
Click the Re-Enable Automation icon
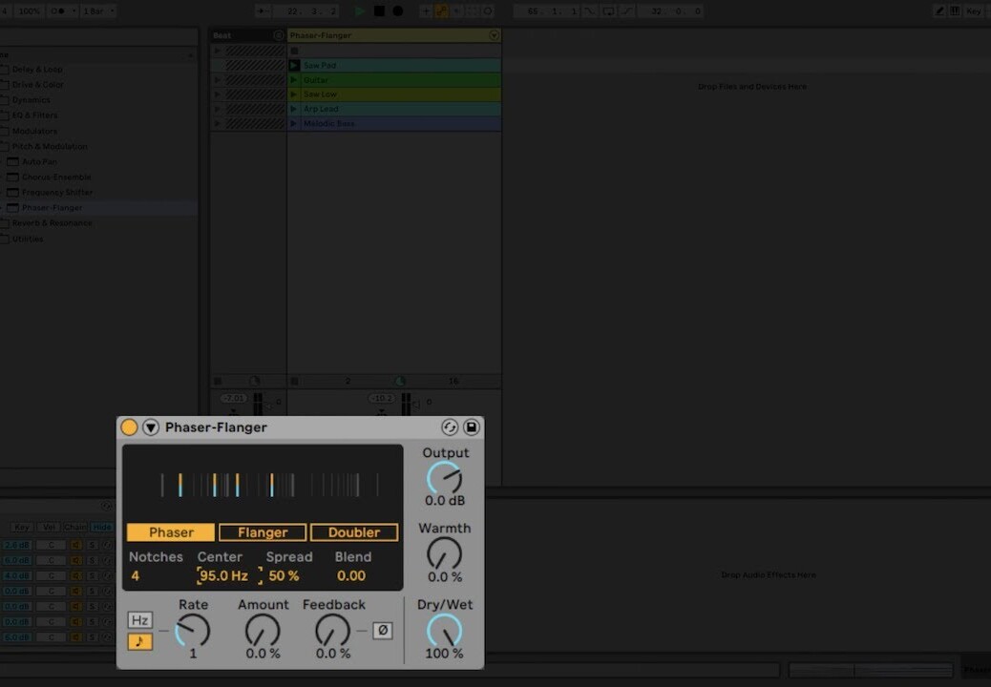pyautogui.click(x=457, y=10)
